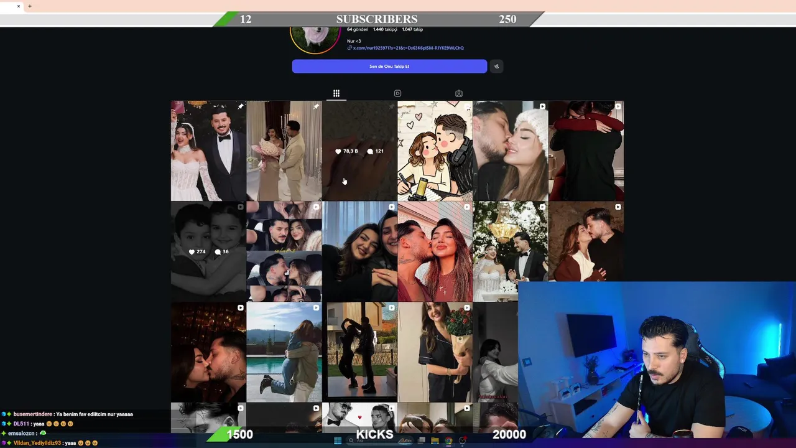
Task: Open the woman holding roses post
Action: tap(435, 352)
